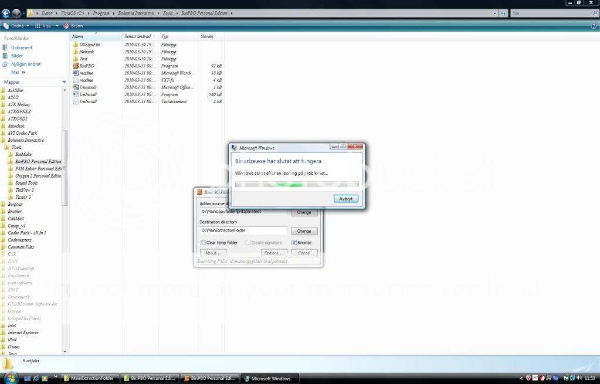Click the Word readme document icon

coord(75,73)
